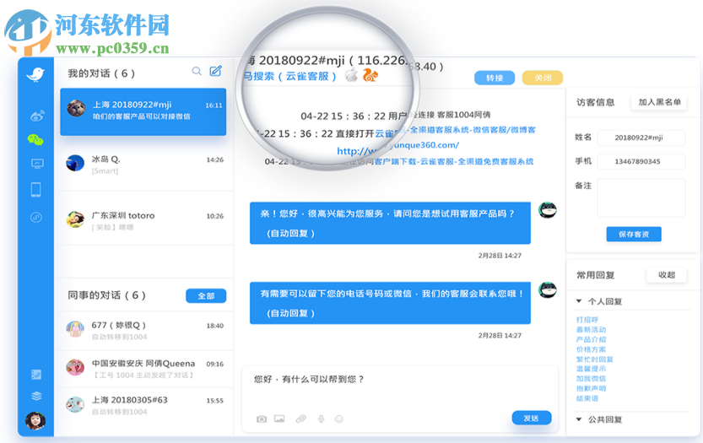This screenshot has width=703, height=443.
Task: Insert quick reply 繁忙时回复
Action: tap(594, 359)
